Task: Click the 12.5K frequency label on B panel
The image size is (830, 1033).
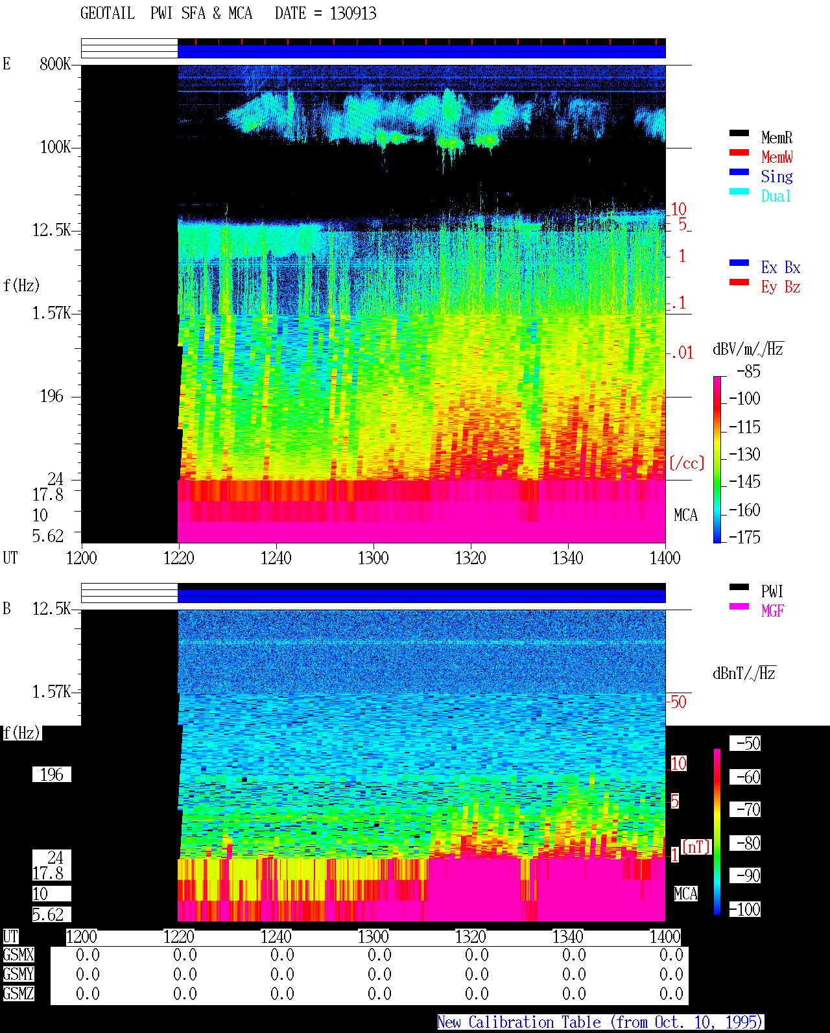Action: pyautogui.click(x=52, y=608)
